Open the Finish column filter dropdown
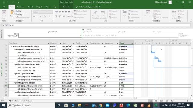 (x=88, y=43)
